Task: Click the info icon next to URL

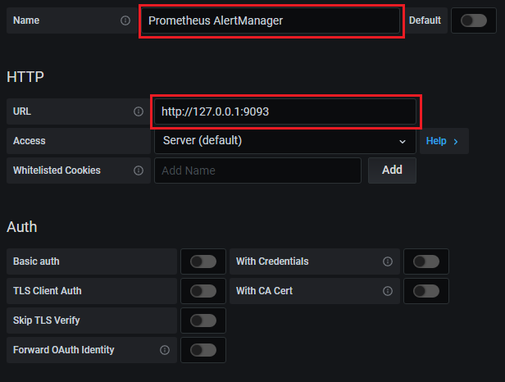Action: 139,111
